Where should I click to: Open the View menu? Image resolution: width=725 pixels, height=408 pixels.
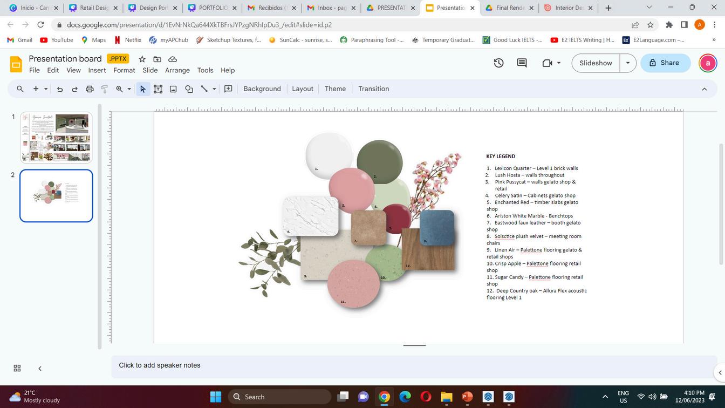tap(73, 70)
